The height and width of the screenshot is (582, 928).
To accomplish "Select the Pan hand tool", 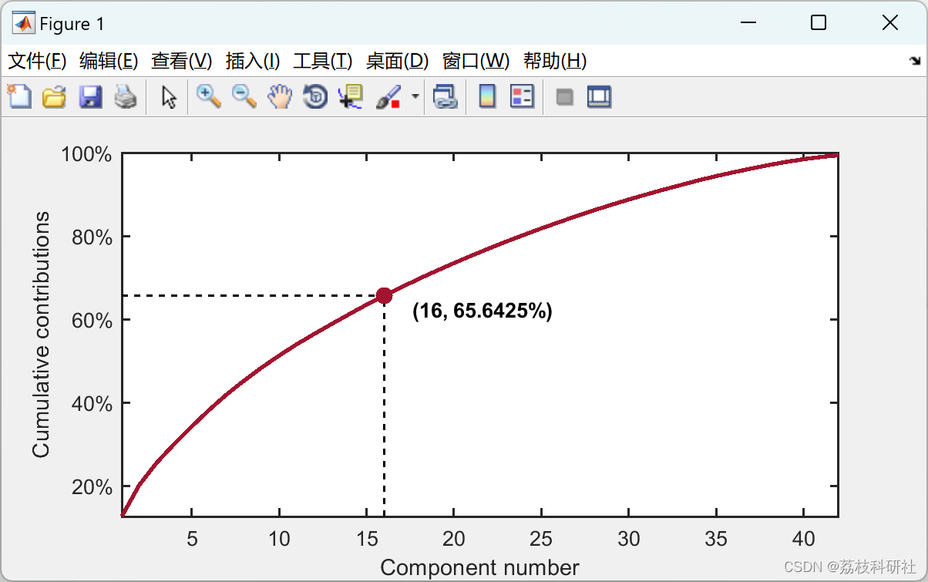I will click(x=280, y=96).
